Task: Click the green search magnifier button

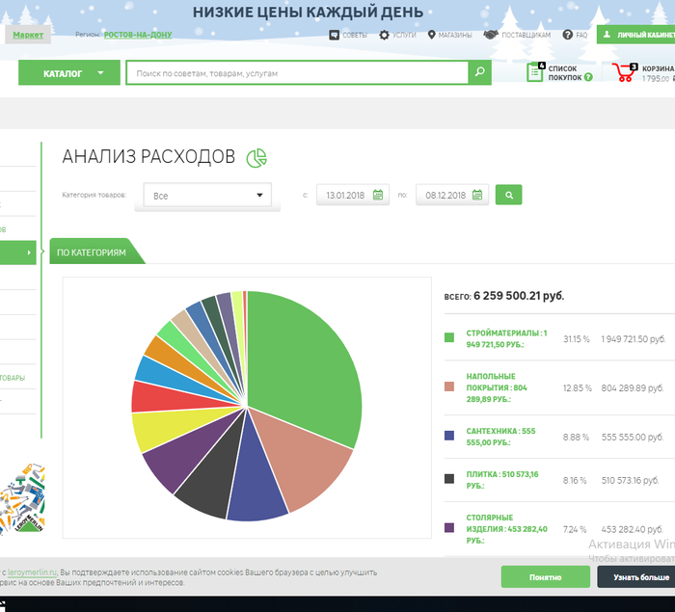Action: [x=479, y=73]
